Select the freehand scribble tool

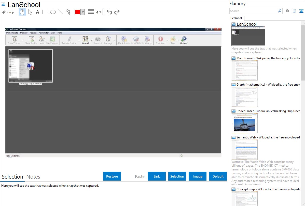(x=68, y=12)
